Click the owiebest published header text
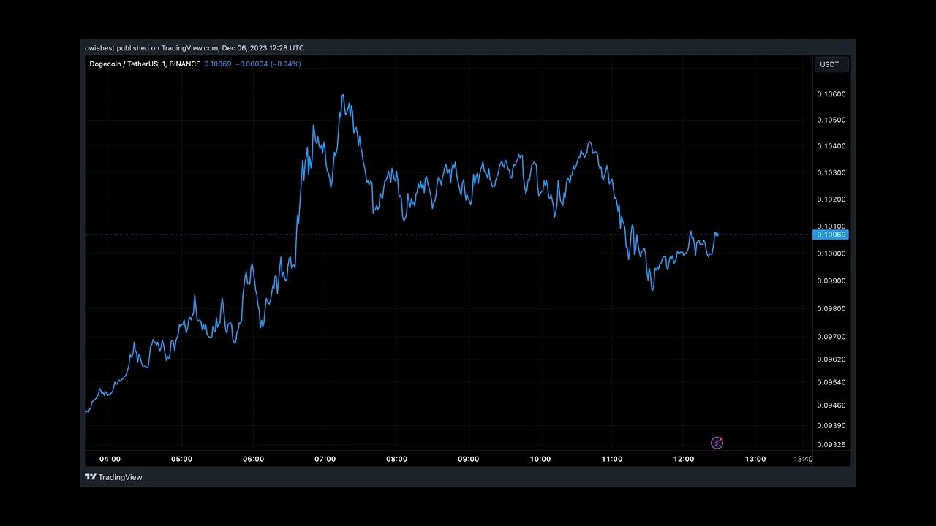Screen dimensions: 936x526 point(194,48)
